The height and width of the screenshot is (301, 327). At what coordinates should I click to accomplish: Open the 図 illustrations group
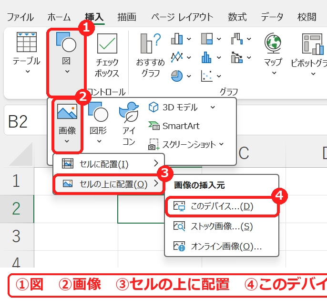point(66,62)
